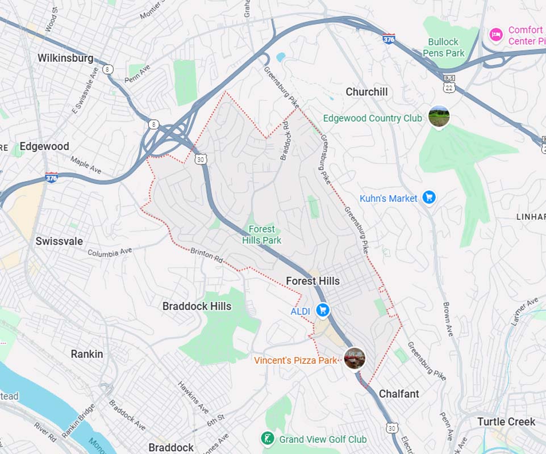Open Edgewood Country Club photo marker

(x=439, y=117)
